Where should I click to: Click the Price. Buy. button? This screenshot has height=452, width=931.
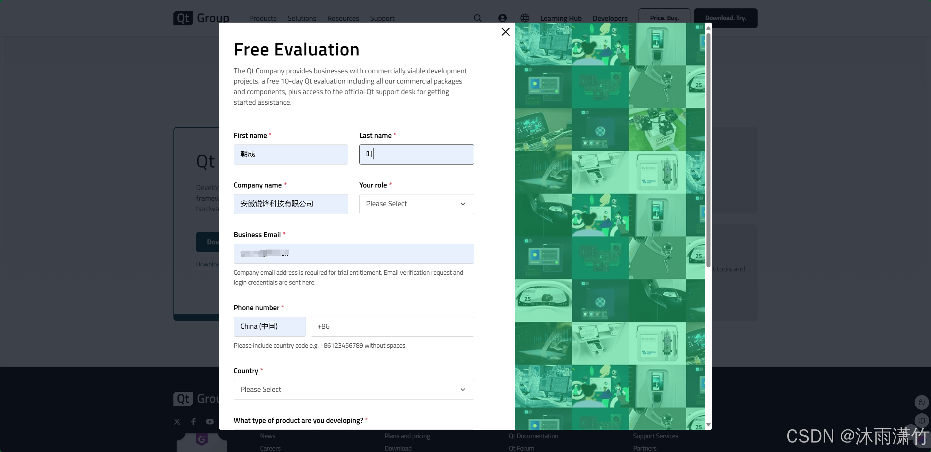pos(664,18)
